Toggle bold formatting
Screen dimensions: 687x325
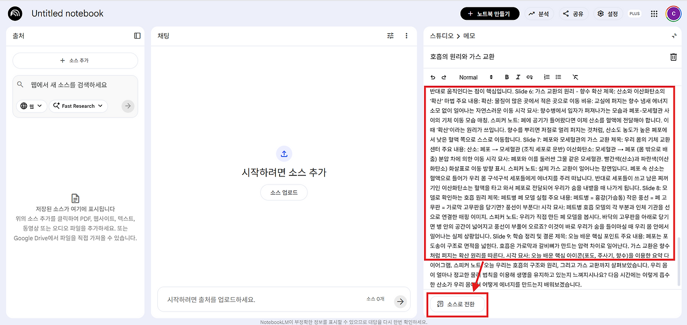tap(507, 77)
